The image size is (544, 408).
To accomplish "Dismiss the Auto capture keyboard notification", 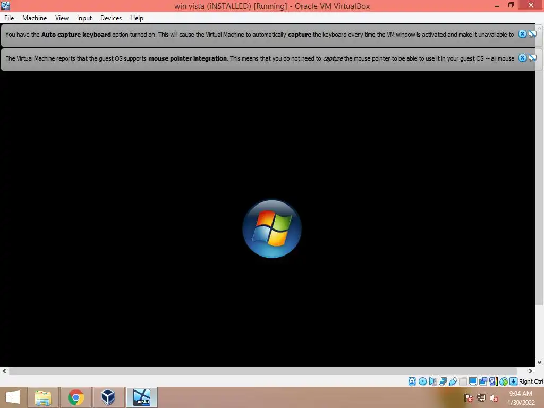I will tap(522, 34).
